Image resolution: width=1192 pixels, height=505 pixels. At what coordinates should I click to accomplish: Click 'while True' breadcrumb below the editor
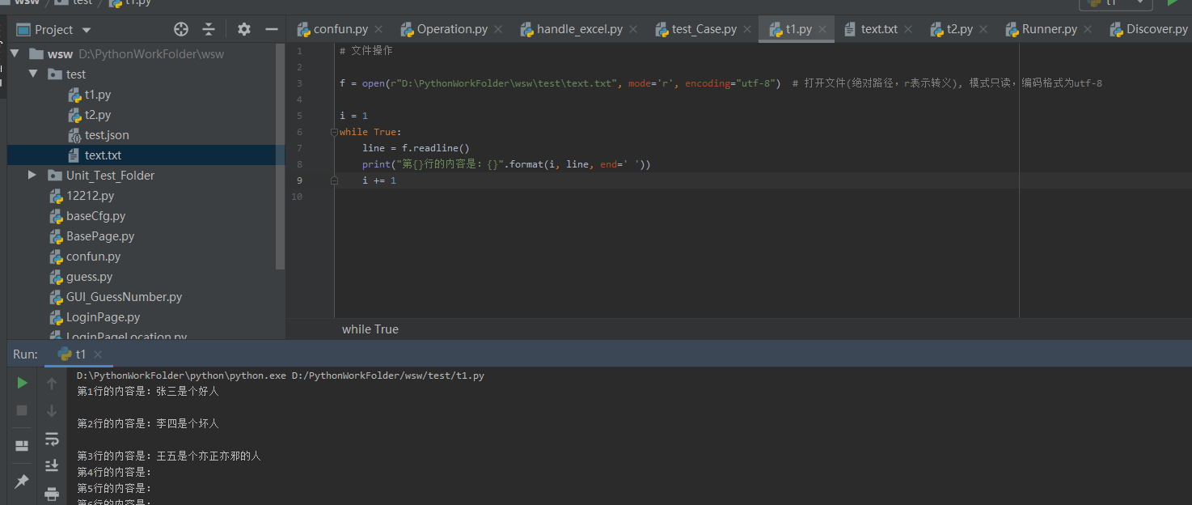370,329
